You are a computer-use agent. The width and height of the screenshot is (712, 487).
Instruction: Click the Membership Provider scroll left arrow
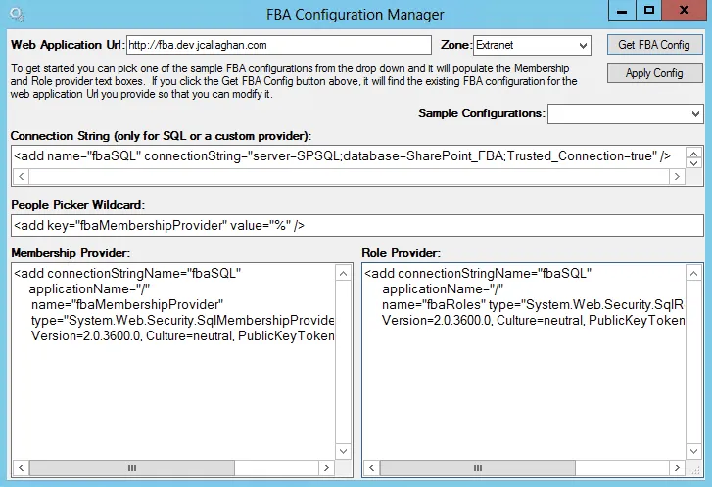21,467
